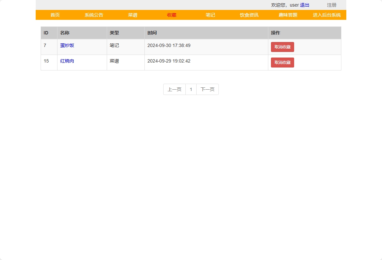The height and width of the screenshot is (260, 382).
Task: Unfavorite 蛋炒饭 using its 取消收藏 button
Action: click(x=282, y=47)
